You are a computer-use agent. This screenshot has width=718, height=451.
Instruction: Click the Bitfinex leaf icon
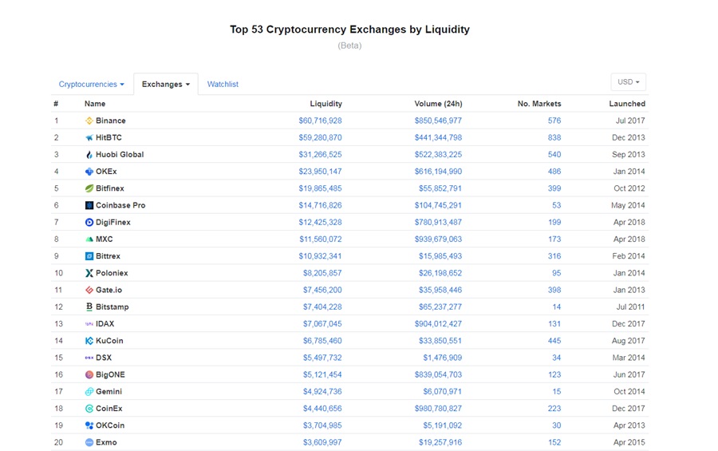[x=89, y=188]
